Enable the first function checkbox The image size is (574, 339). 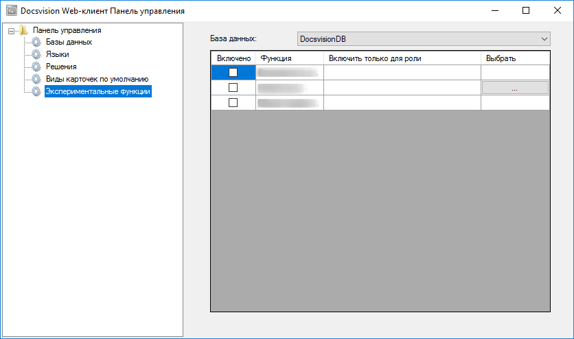pos(233,72)
